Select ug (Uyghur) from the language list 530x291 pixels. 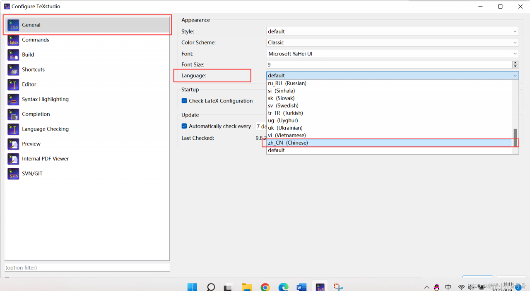click(x=389, y=120)
